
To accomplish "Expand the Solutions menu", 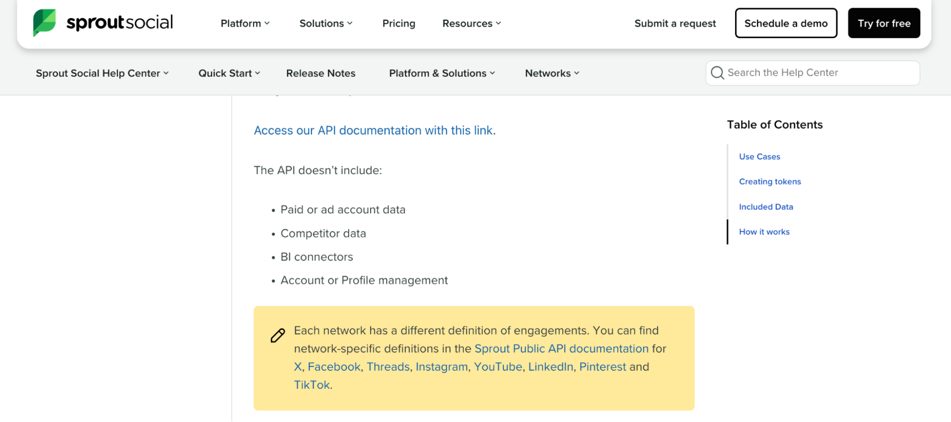I will point(326,23).
